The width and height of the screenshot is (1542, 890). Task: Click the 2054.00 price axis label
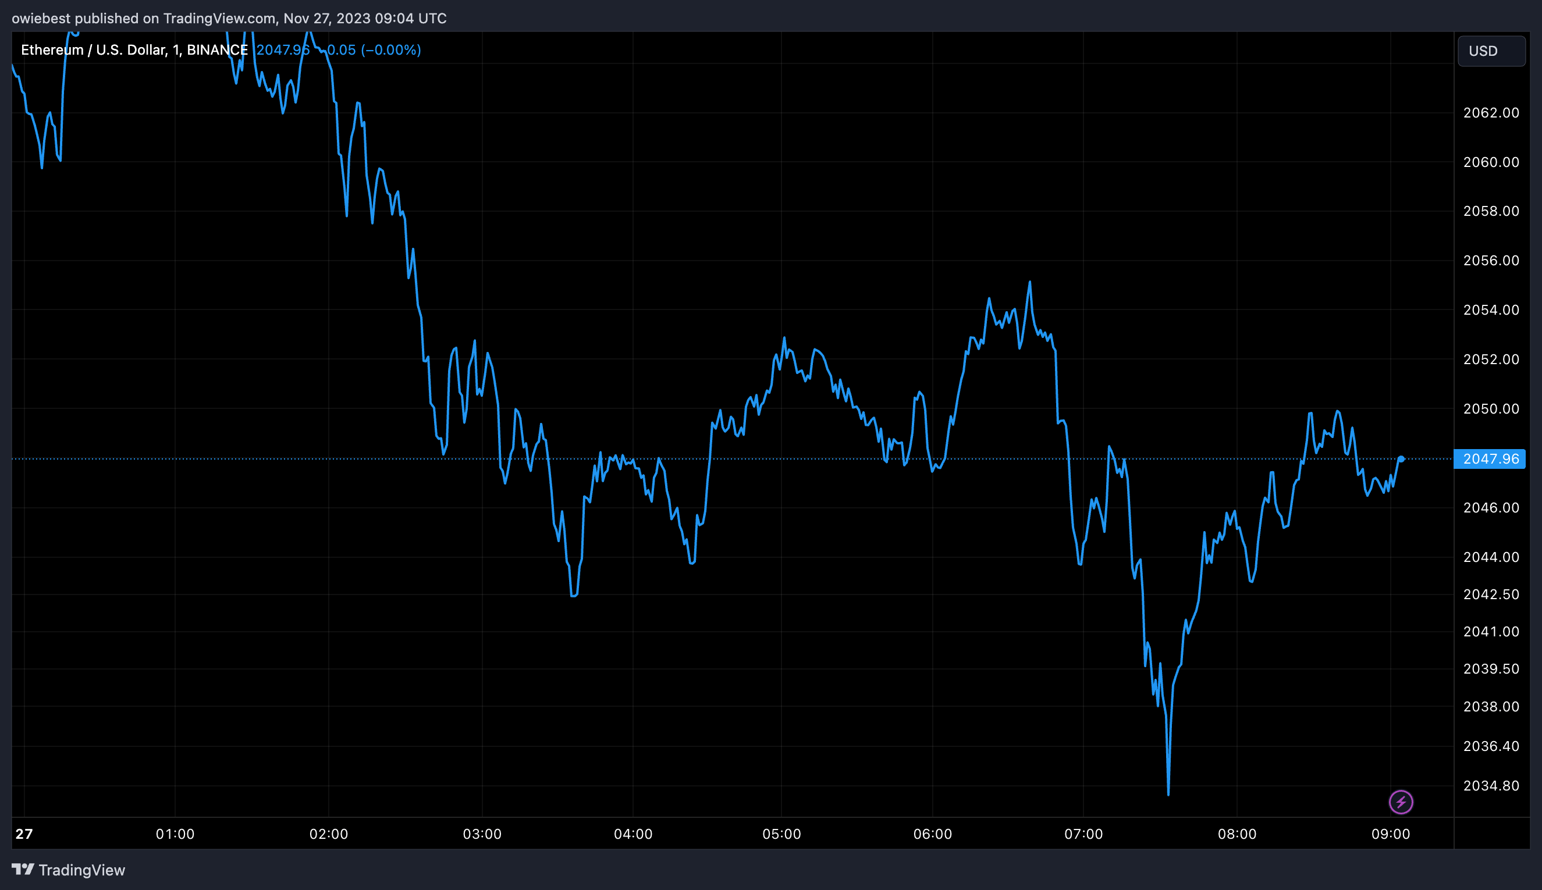tap(1491, 310)
